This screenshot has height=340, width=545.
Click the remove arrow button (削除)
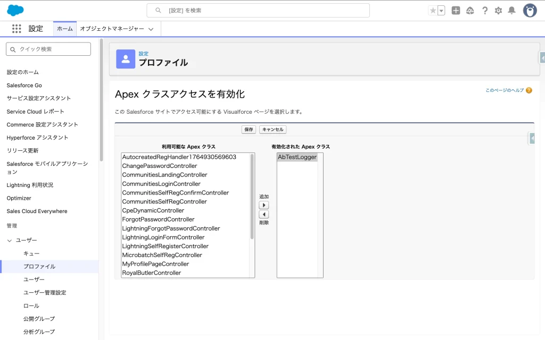[264, 215]
